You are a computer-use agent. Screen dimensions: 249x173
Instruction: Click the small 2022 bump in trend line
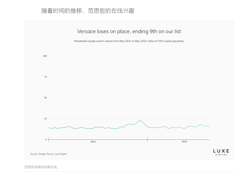[200, 125]
